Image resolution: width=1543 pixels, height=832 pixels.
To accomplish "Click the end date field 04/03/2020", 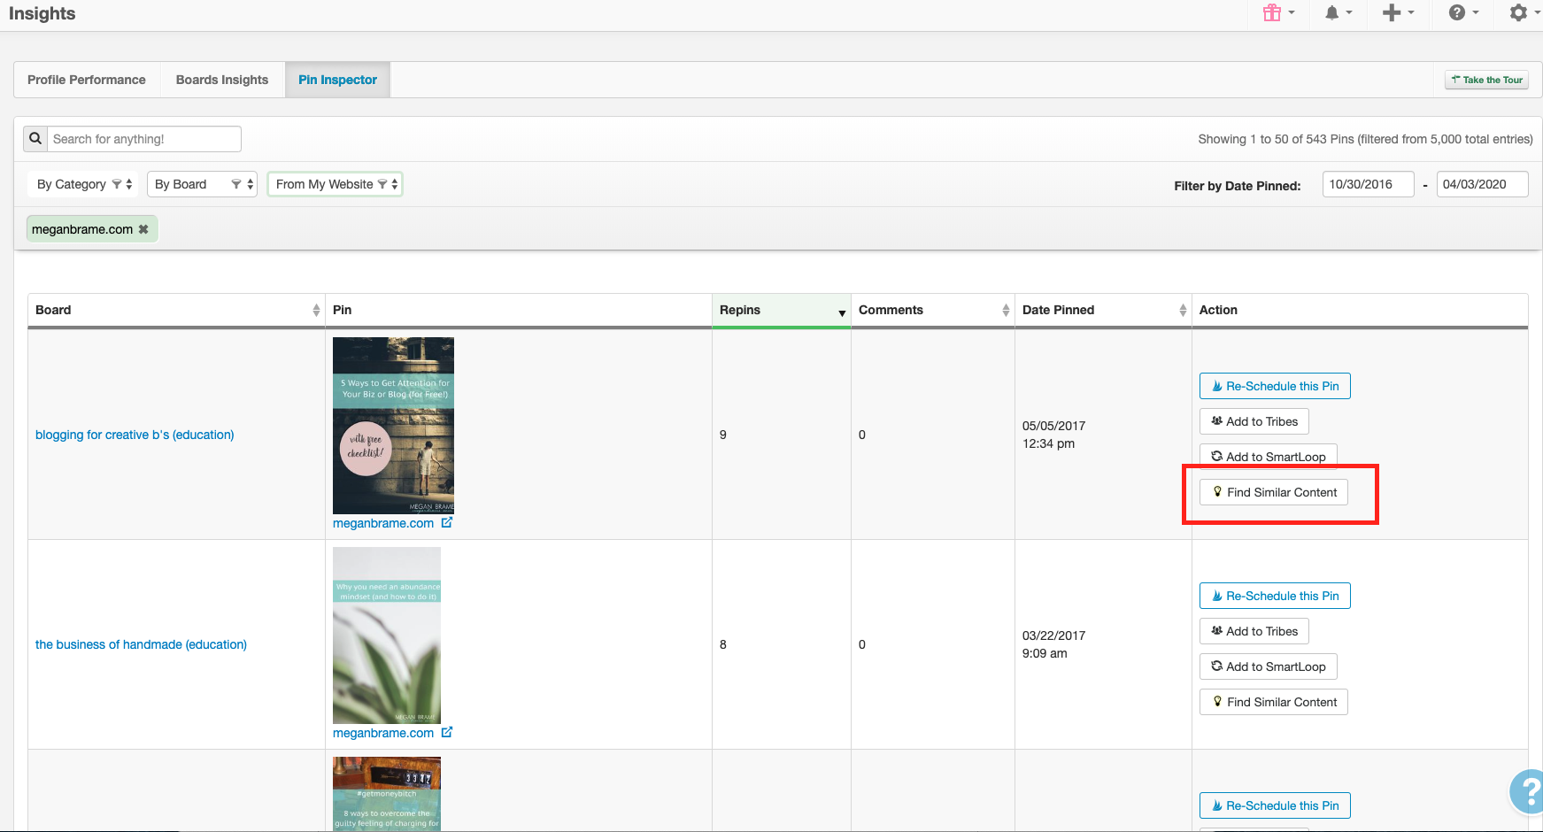I will pos(1482,184).
